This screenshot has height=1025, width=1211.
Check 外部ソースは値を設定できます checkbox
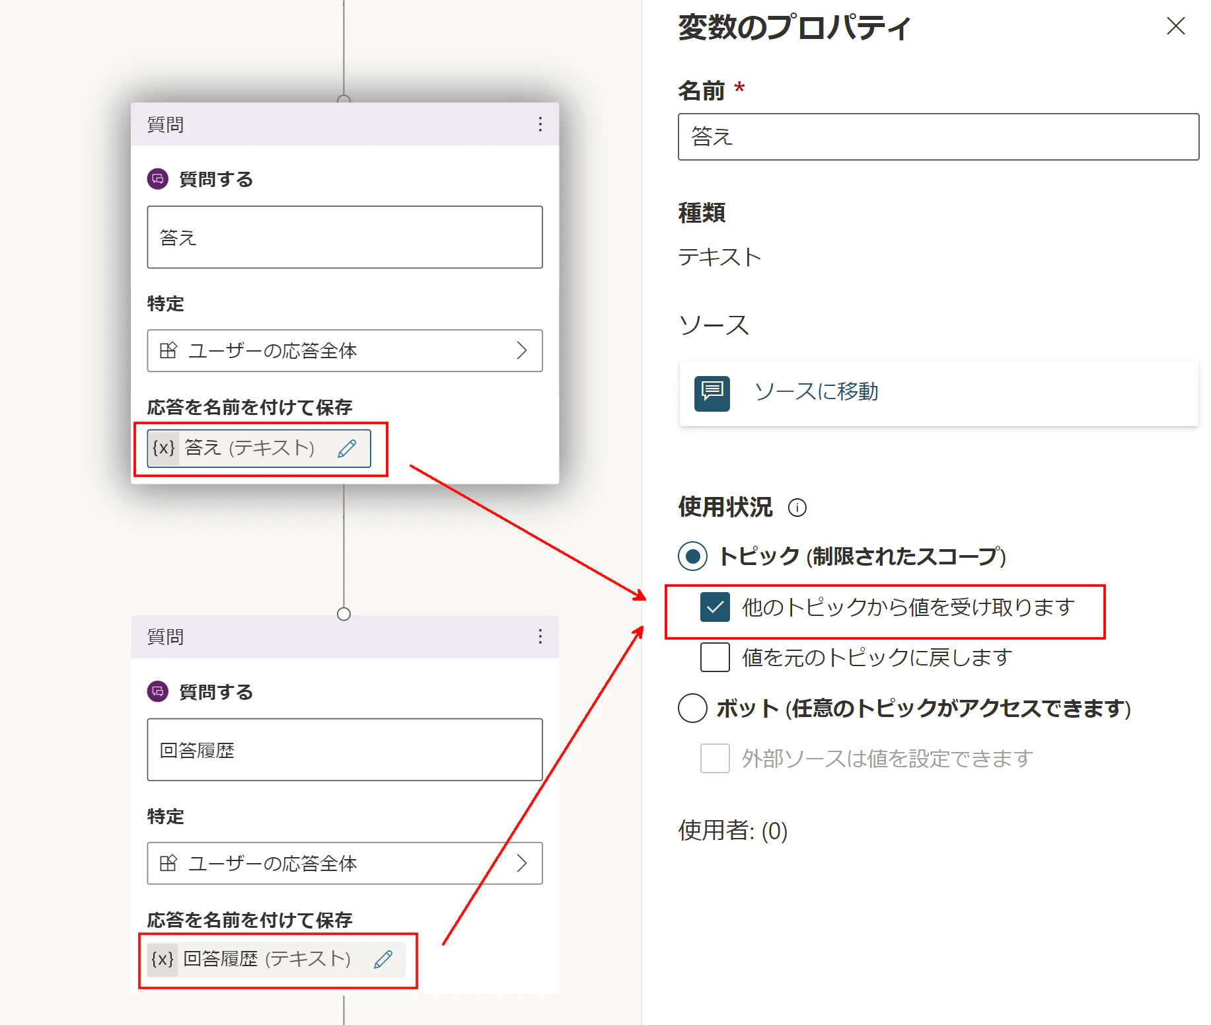[x=715, y=758]
